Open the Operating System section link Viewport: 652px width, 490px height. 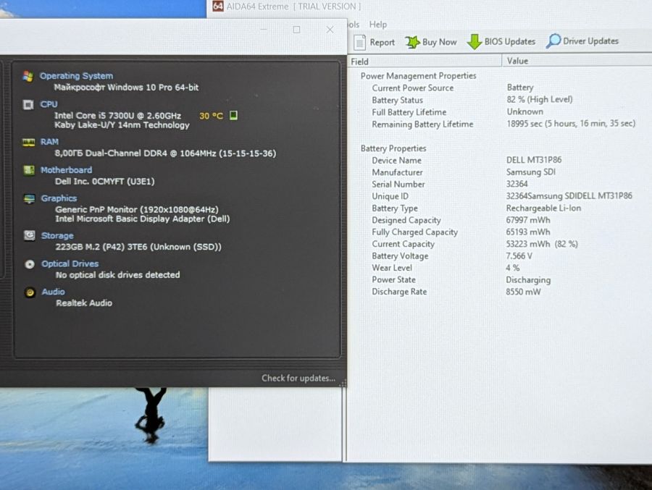tap(76, 76)
